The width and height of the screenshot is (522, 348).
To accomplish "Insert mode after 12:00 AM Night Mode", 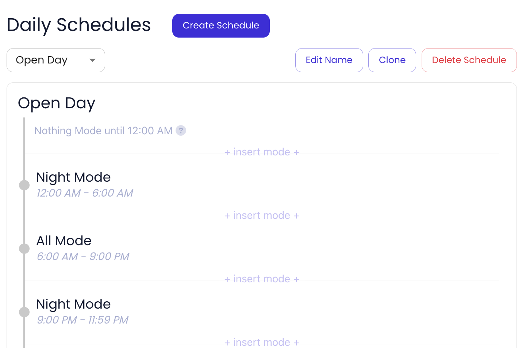I will coord(262,216).
